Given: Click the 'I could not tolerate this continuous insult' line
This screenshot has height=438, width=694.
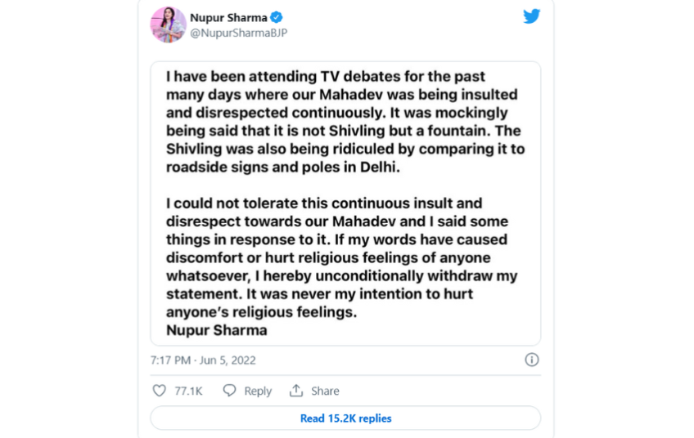Looking at the screenshot, I should pos(324,203).
